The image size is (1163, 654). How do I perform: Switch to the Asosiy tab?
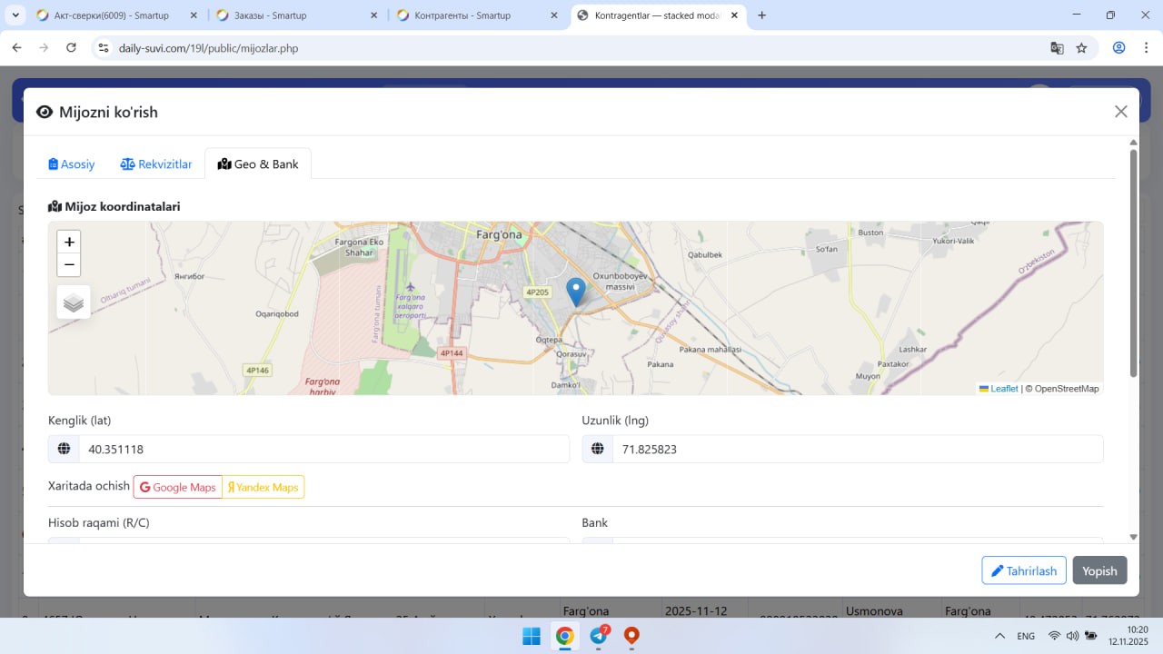pos(72,164)
